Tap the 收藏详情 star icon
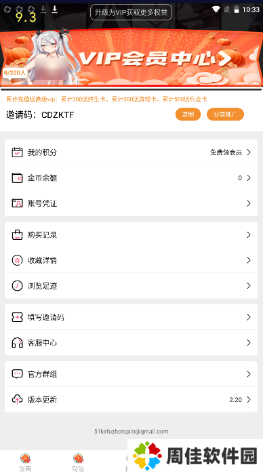This screenshot has width=263, height=473. click(x=17, y=260)
